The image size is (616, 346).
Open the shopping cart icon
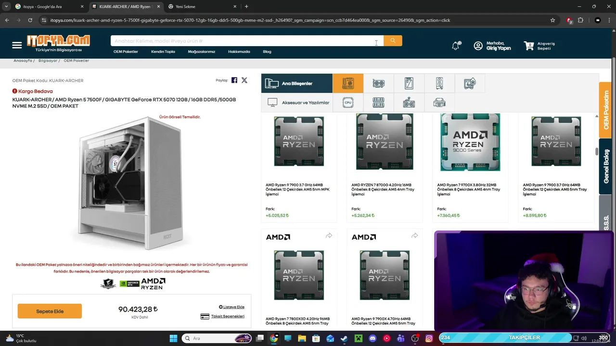[529, 46]
